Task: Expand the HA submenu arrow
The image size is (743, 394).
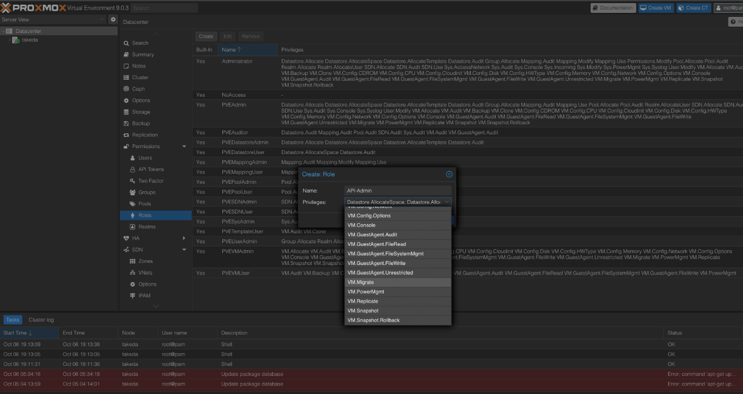Action: 184,238
